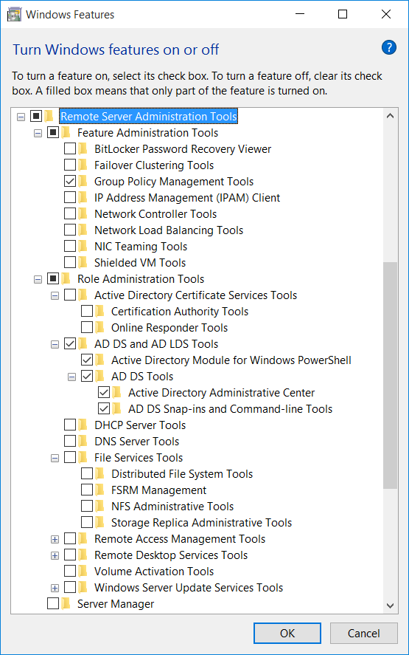Click folder icon beside Shielded VM Tools
This screenshot has width=409, height=655.
[83, 262]
